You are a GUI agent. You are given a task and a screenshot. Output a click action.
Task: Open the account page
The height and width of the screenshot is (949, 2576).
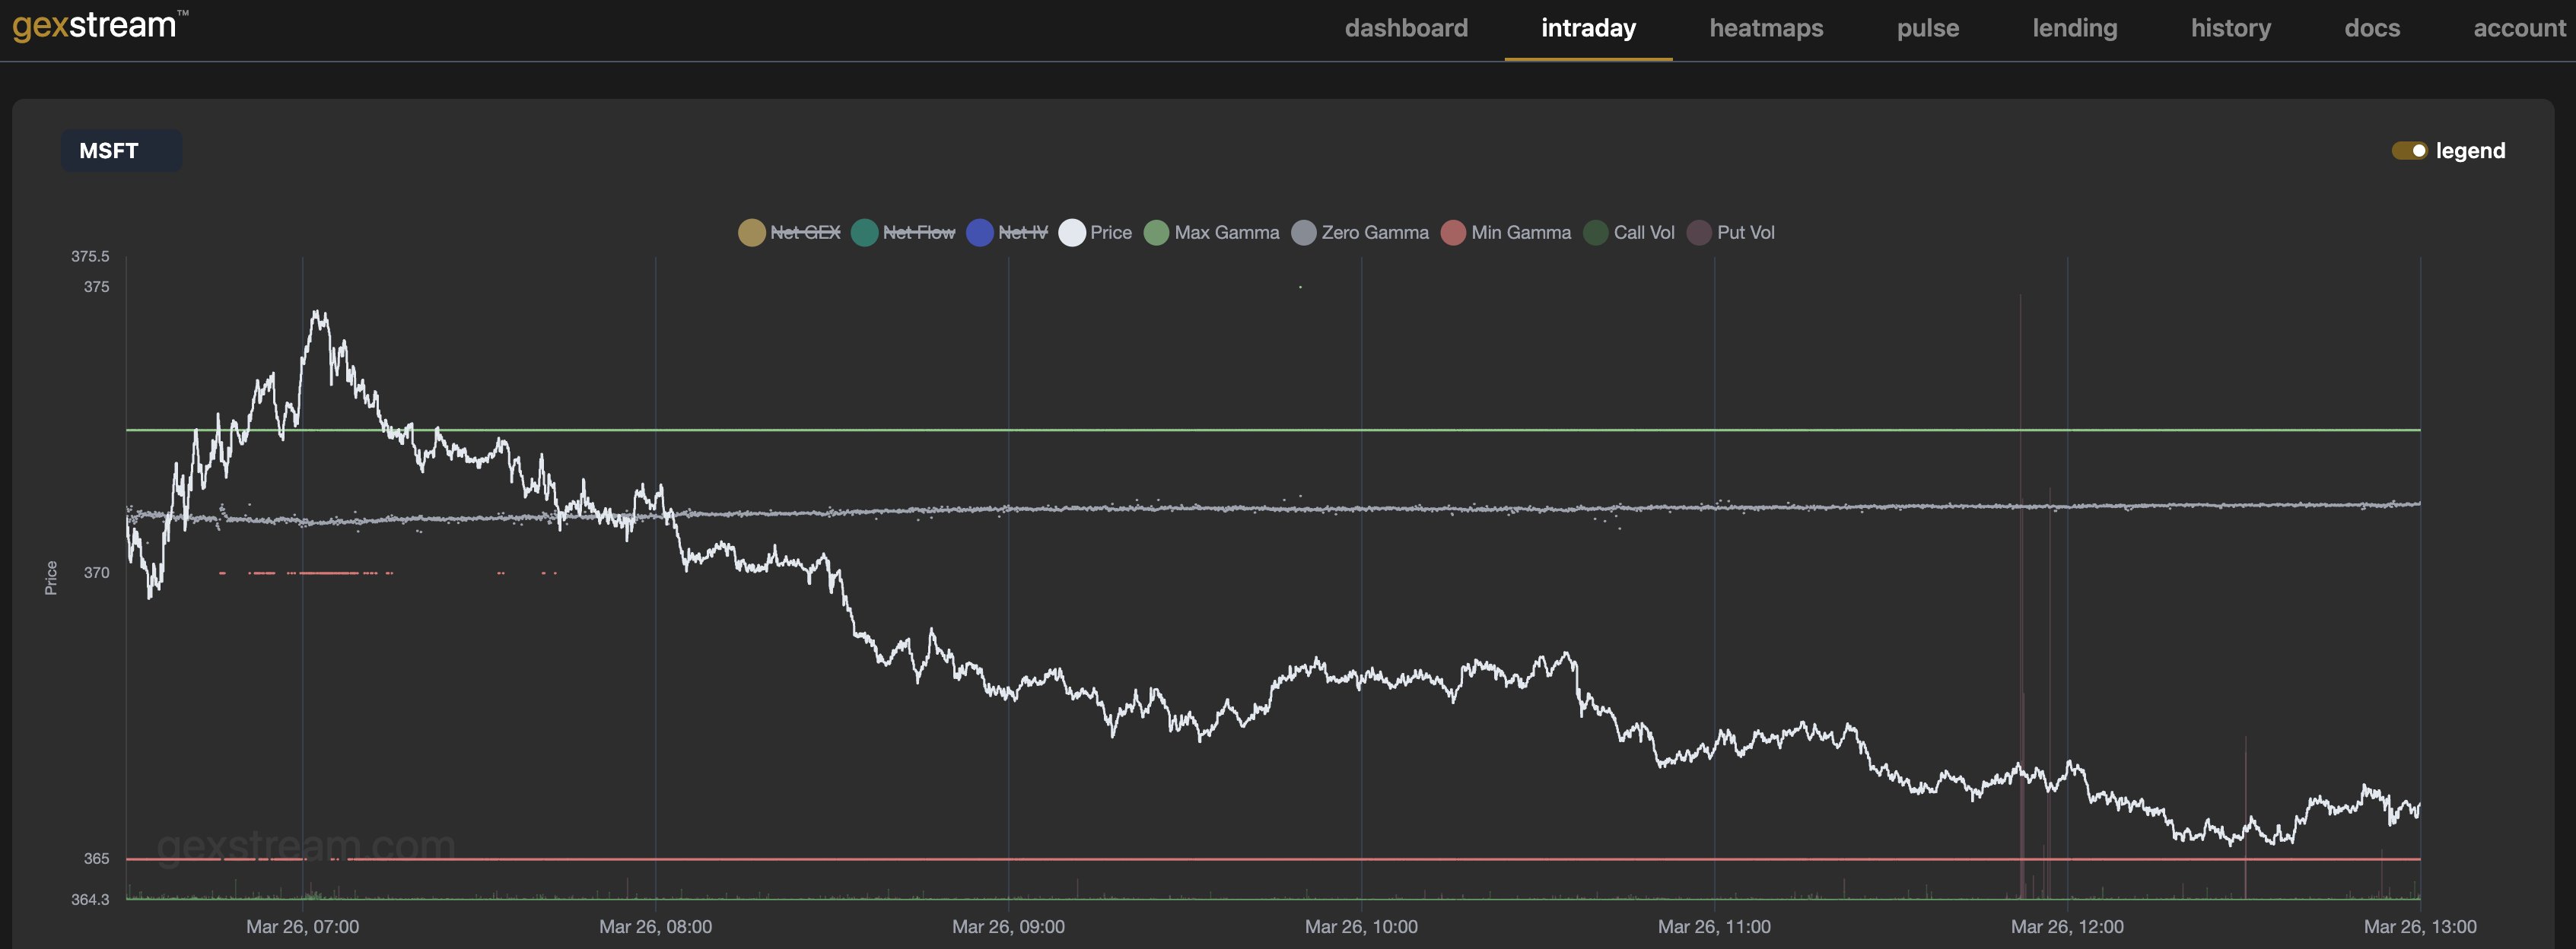point(2519,28)
